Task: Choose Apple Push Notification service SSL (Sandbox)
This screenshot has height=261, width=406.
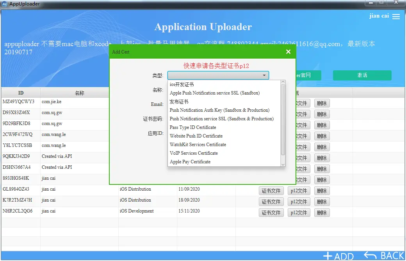Action: coord(224,93)
